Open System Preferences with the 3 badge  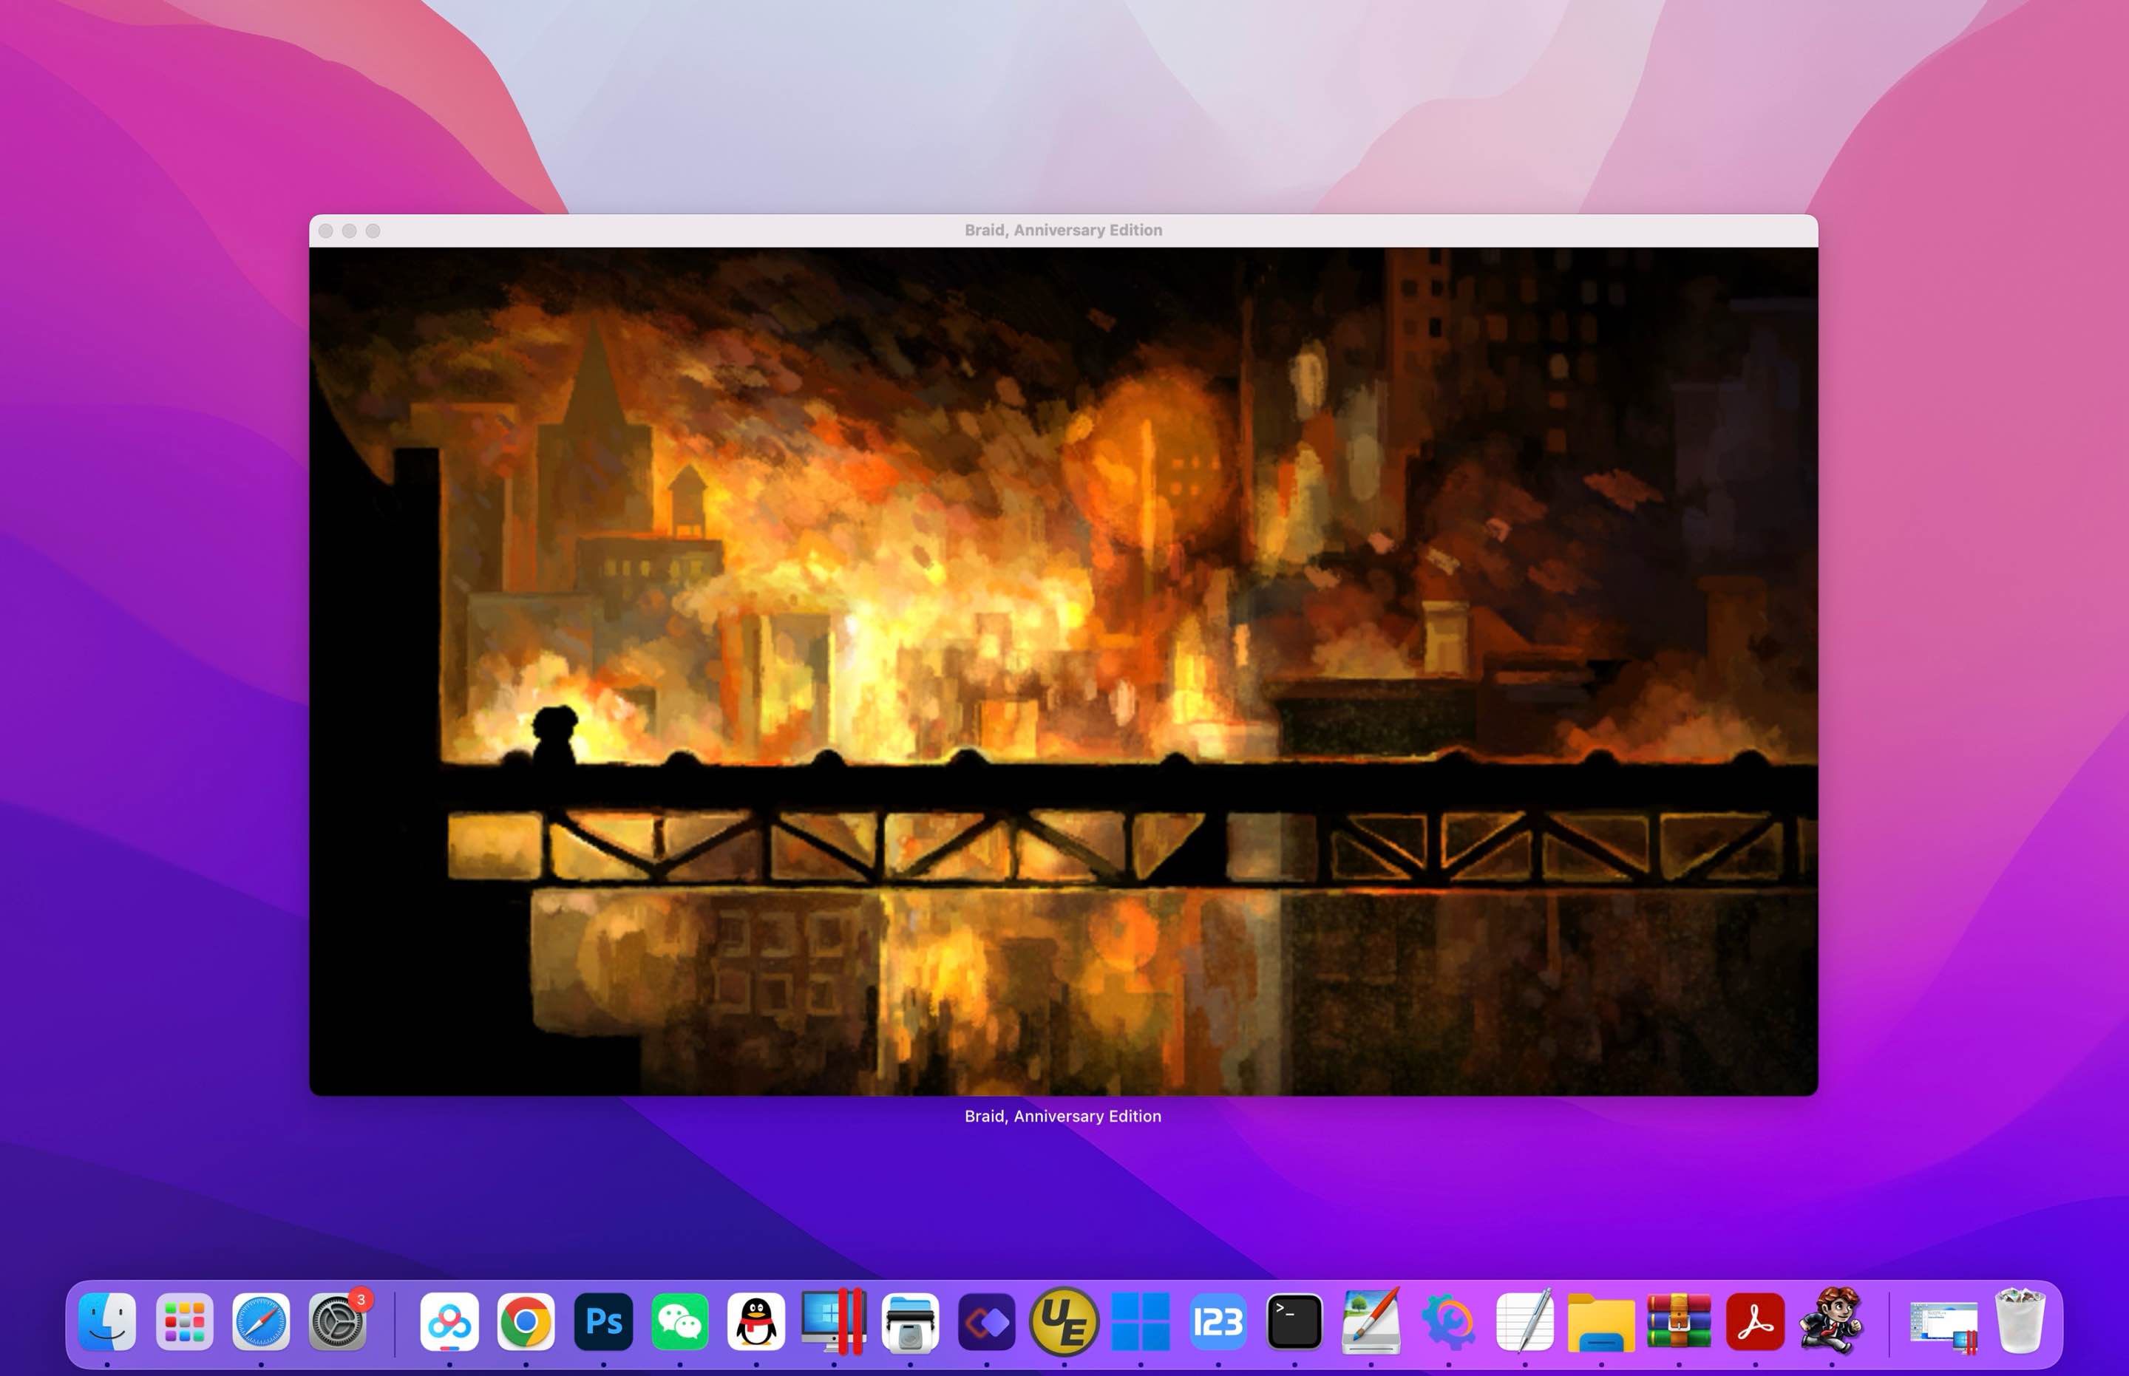point(338,1321)
